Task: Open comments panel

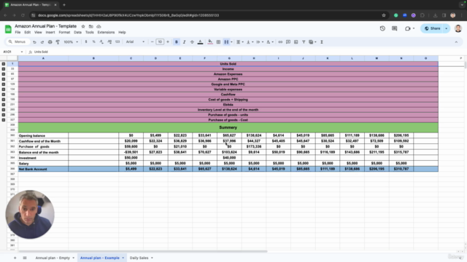Action: coord(394,28)
